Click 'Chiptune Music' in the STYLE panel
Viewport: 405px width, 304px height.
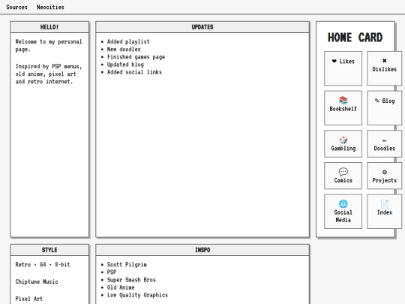click(x=37, y=281)
